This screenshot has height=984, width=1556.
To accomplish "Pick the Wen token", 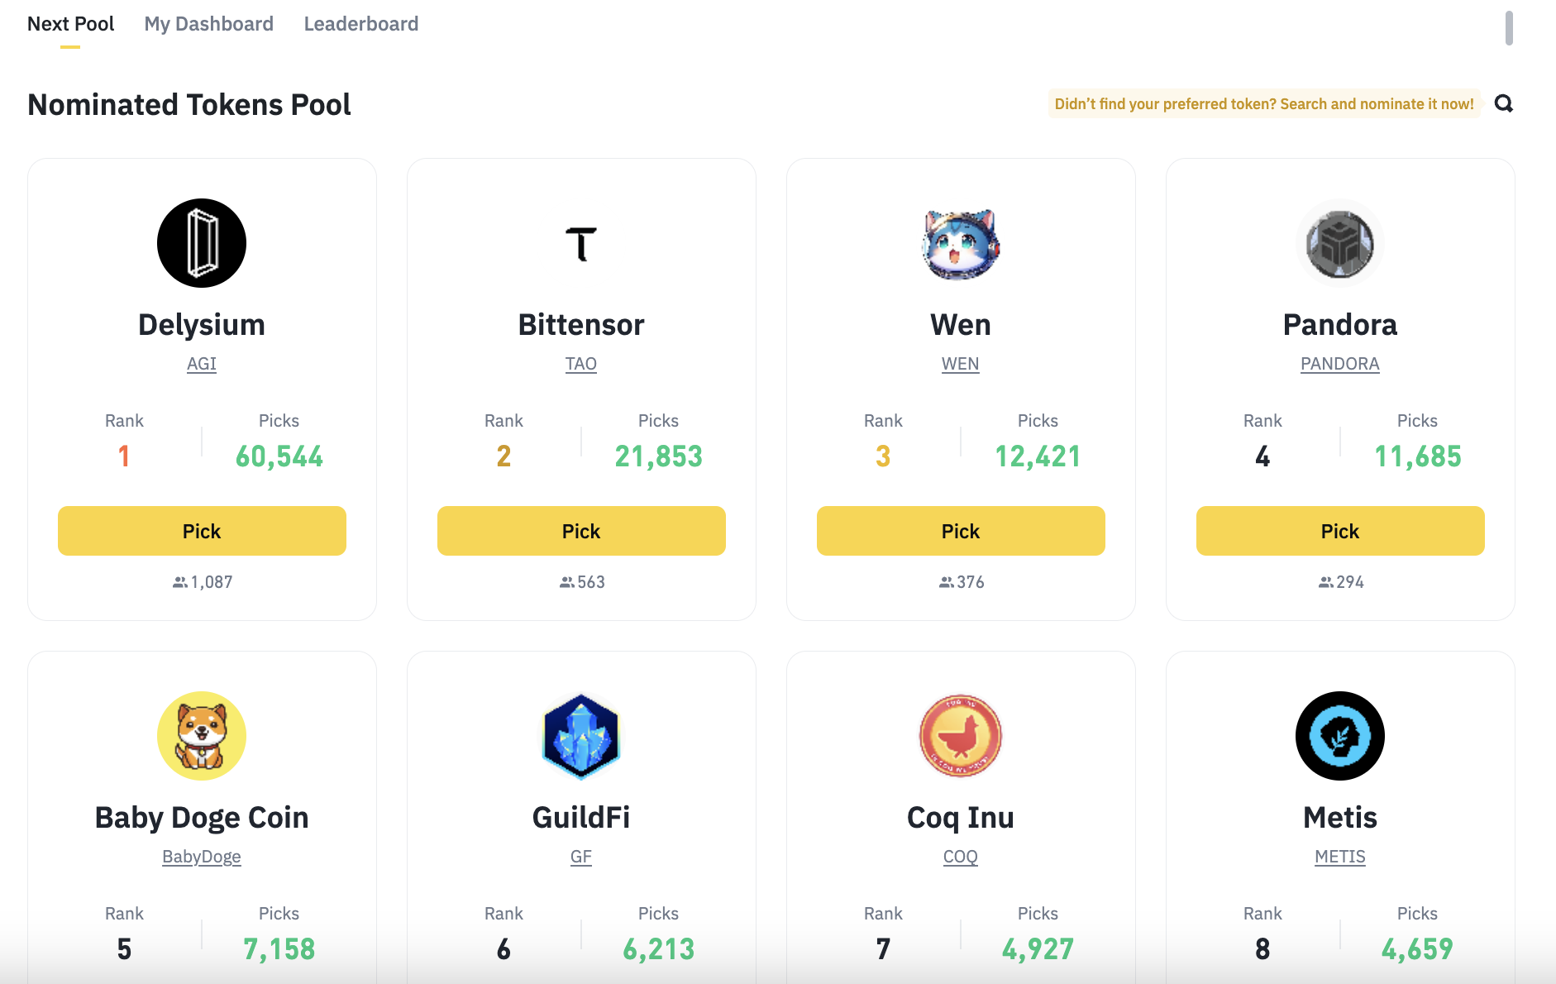I will 961,531.
